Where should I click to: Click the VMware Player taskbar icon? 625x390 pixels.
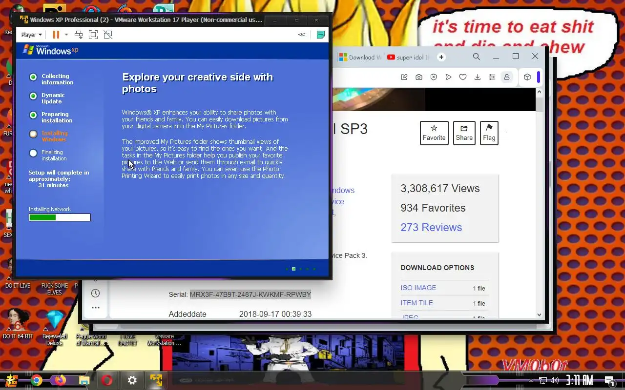click(156, 380)
